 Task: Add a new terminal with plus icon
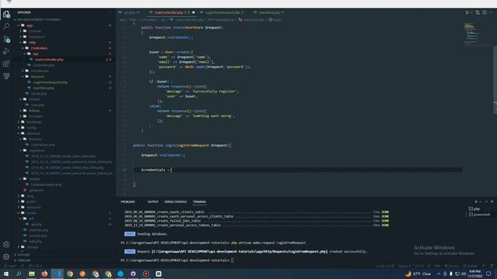pos(476,201)
